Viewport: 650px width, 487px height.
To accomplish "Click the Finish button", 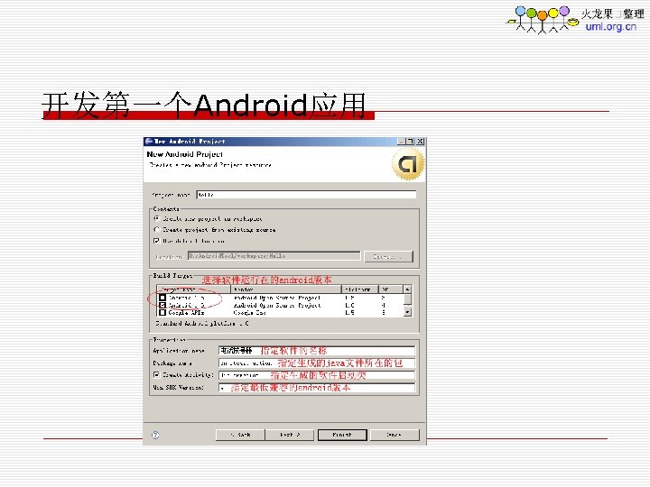I will point(342,435).
